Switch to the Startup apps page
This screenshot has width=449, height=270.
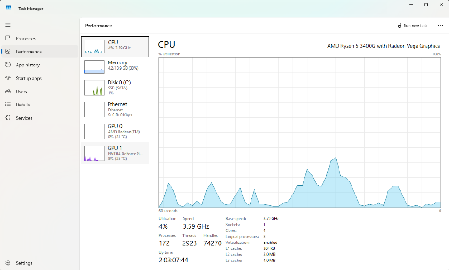coord(40,78)
